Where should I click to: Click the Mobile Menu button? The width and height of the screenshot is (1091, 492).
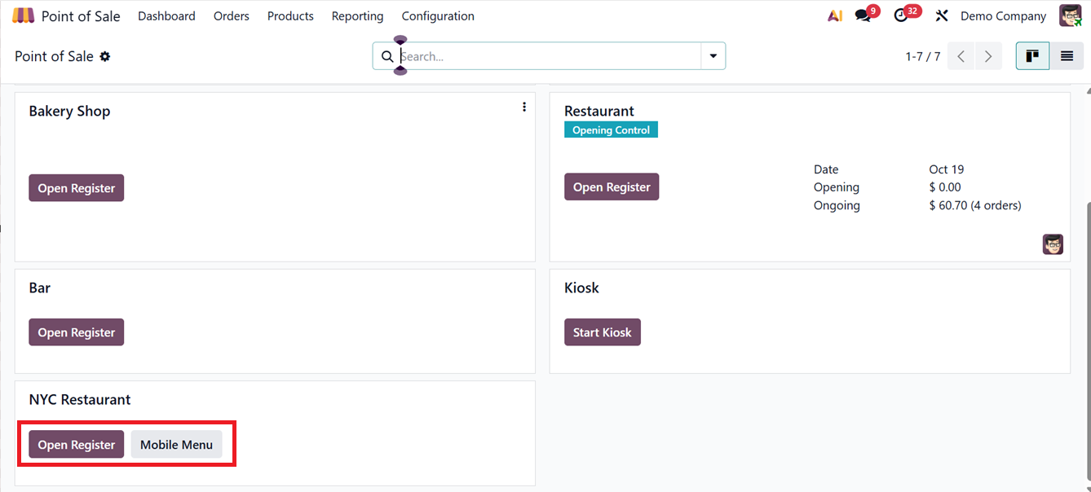point(176,445)
